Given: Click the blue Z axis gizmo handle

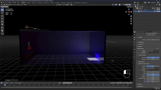Looking at the screenshot, I should [x=129, y=9].
